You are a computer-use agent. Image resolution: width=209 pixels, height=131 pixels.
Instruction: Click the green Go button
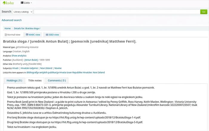pos(204,12)
